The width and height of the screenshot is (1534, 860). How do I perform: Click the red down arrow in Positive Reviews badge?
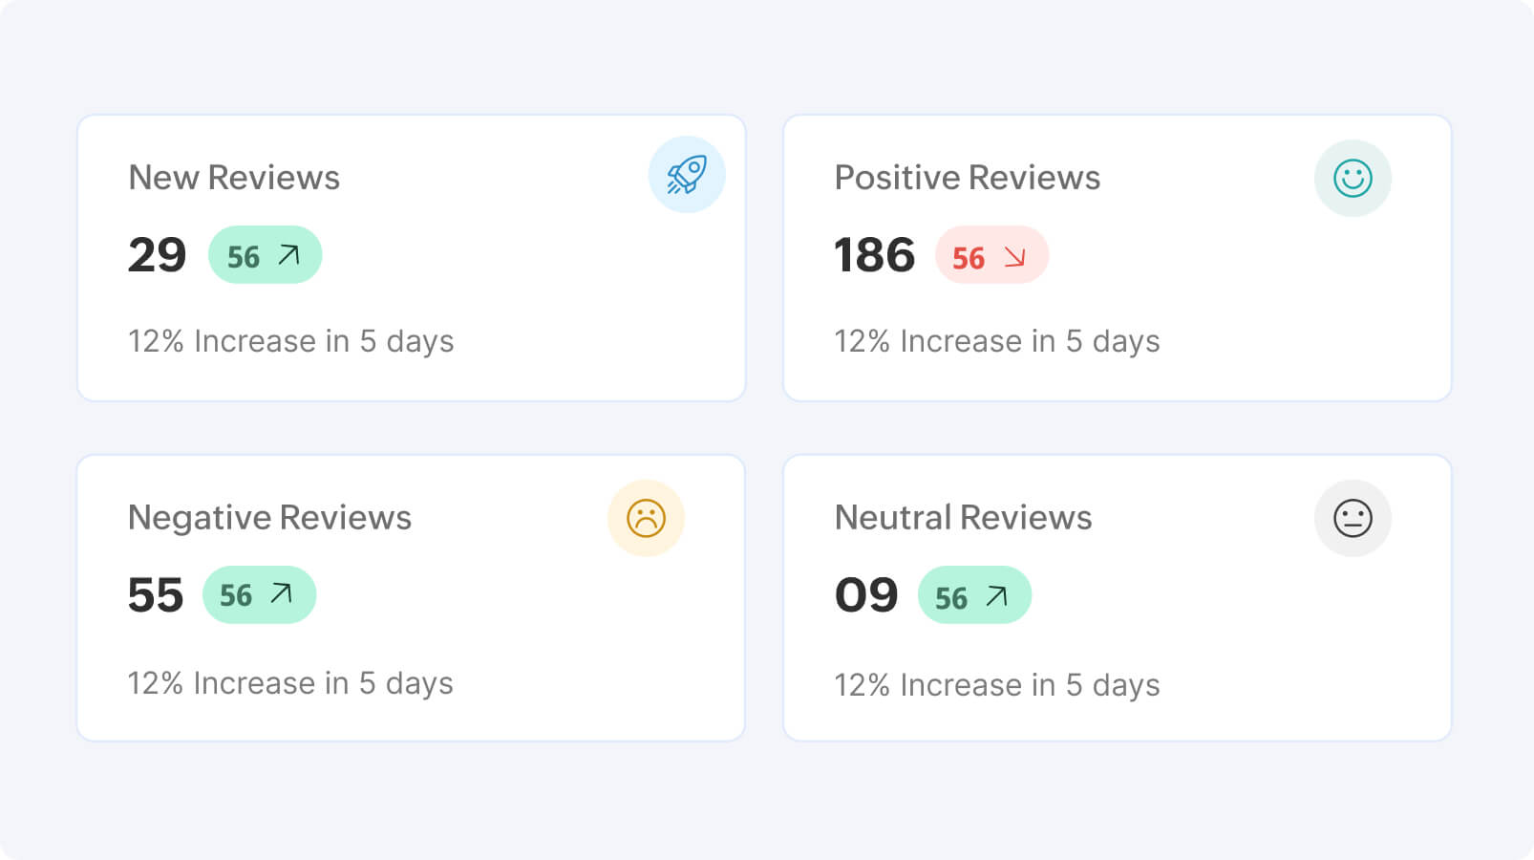1014,256
